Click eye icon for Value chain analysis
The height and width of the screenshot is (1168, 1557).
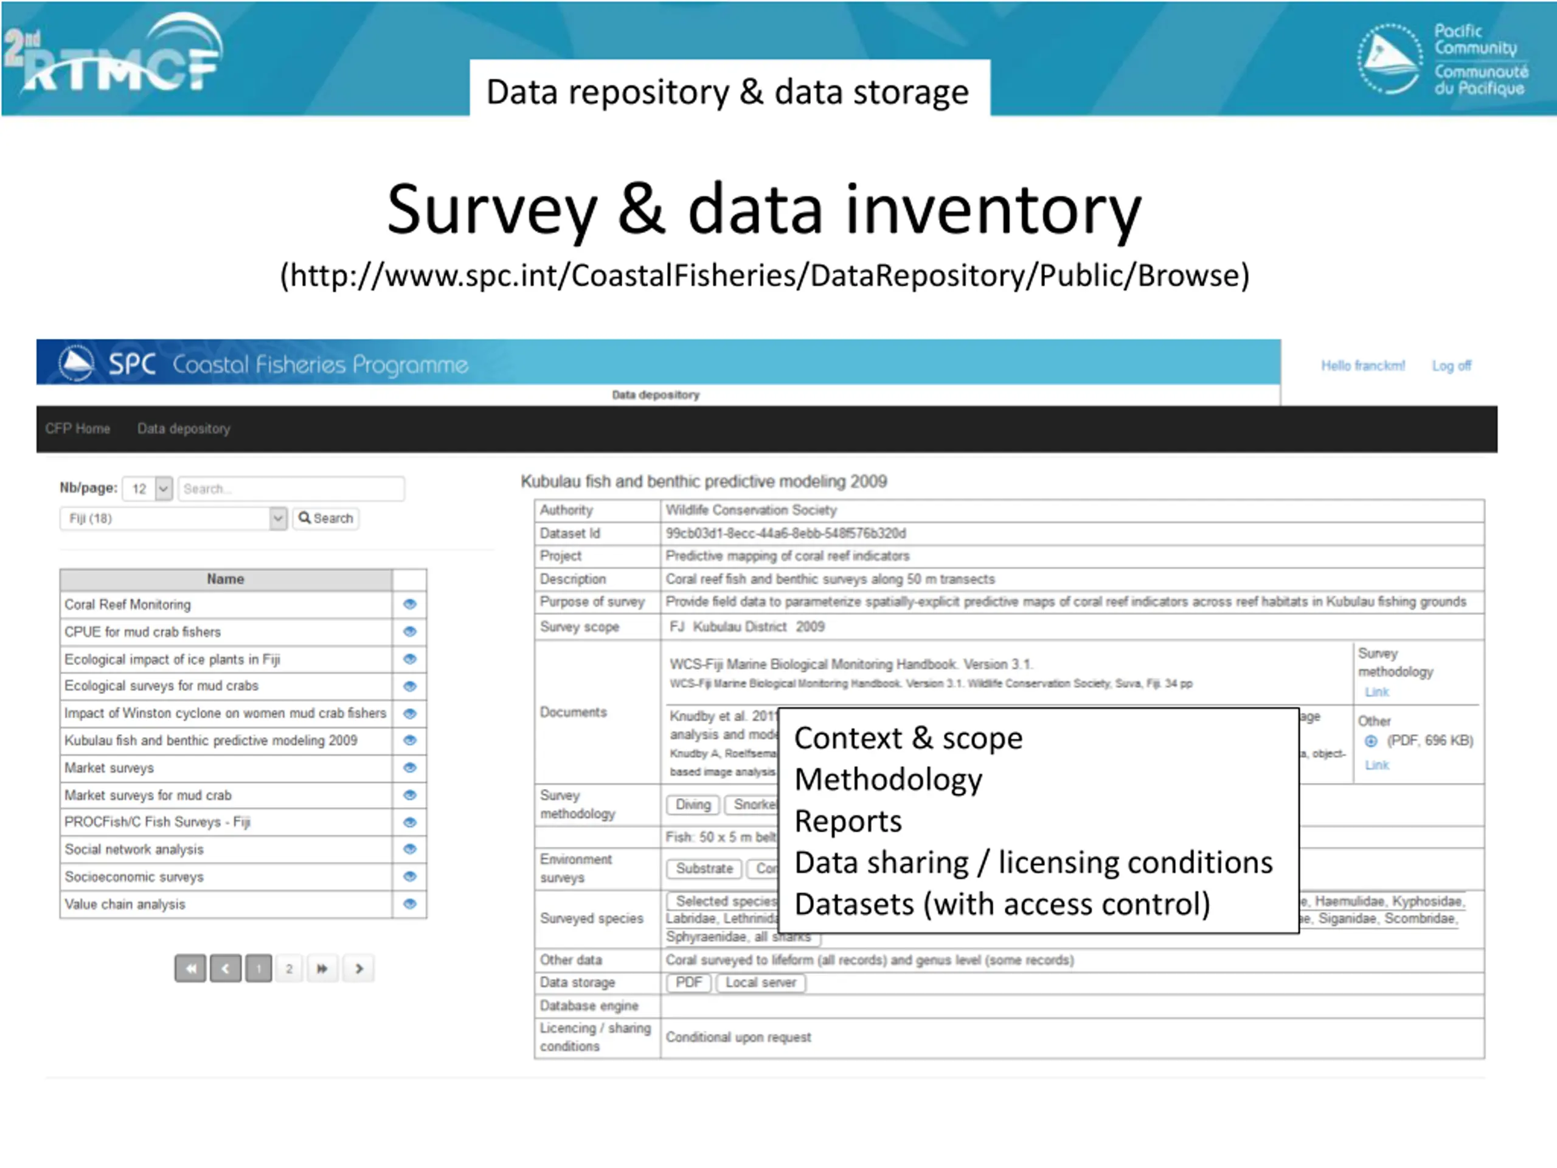pyautogui.click(x=410, y=903)
